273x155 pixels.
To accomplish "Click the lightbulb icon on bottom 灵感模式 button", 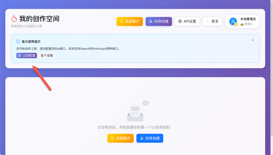I will coord(112,138).
